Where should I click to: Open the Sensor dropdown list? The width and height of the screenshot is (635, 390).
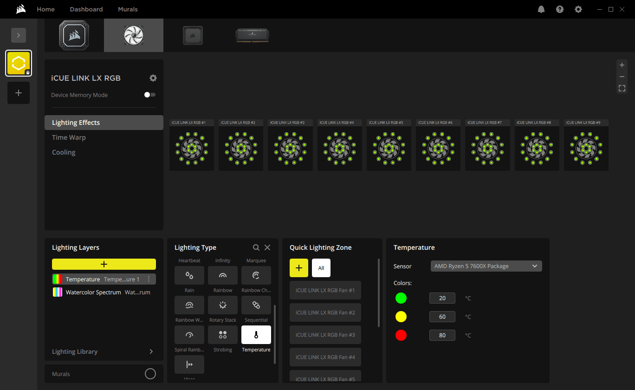(486, 266)
